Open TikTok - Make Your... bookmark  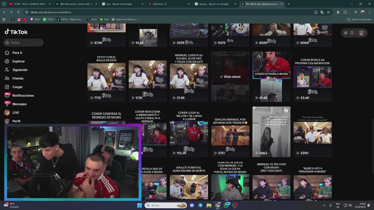(x=70, y=20)
